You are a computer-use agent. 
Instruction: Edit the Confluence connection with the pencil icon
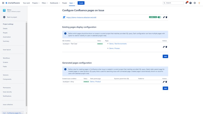coord(164,17)
